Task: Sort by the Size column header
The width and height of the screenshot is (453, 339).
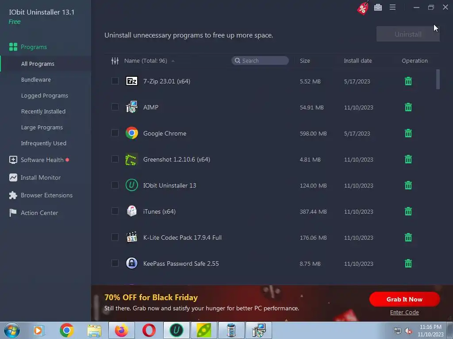Action: (x=305, y=61)
